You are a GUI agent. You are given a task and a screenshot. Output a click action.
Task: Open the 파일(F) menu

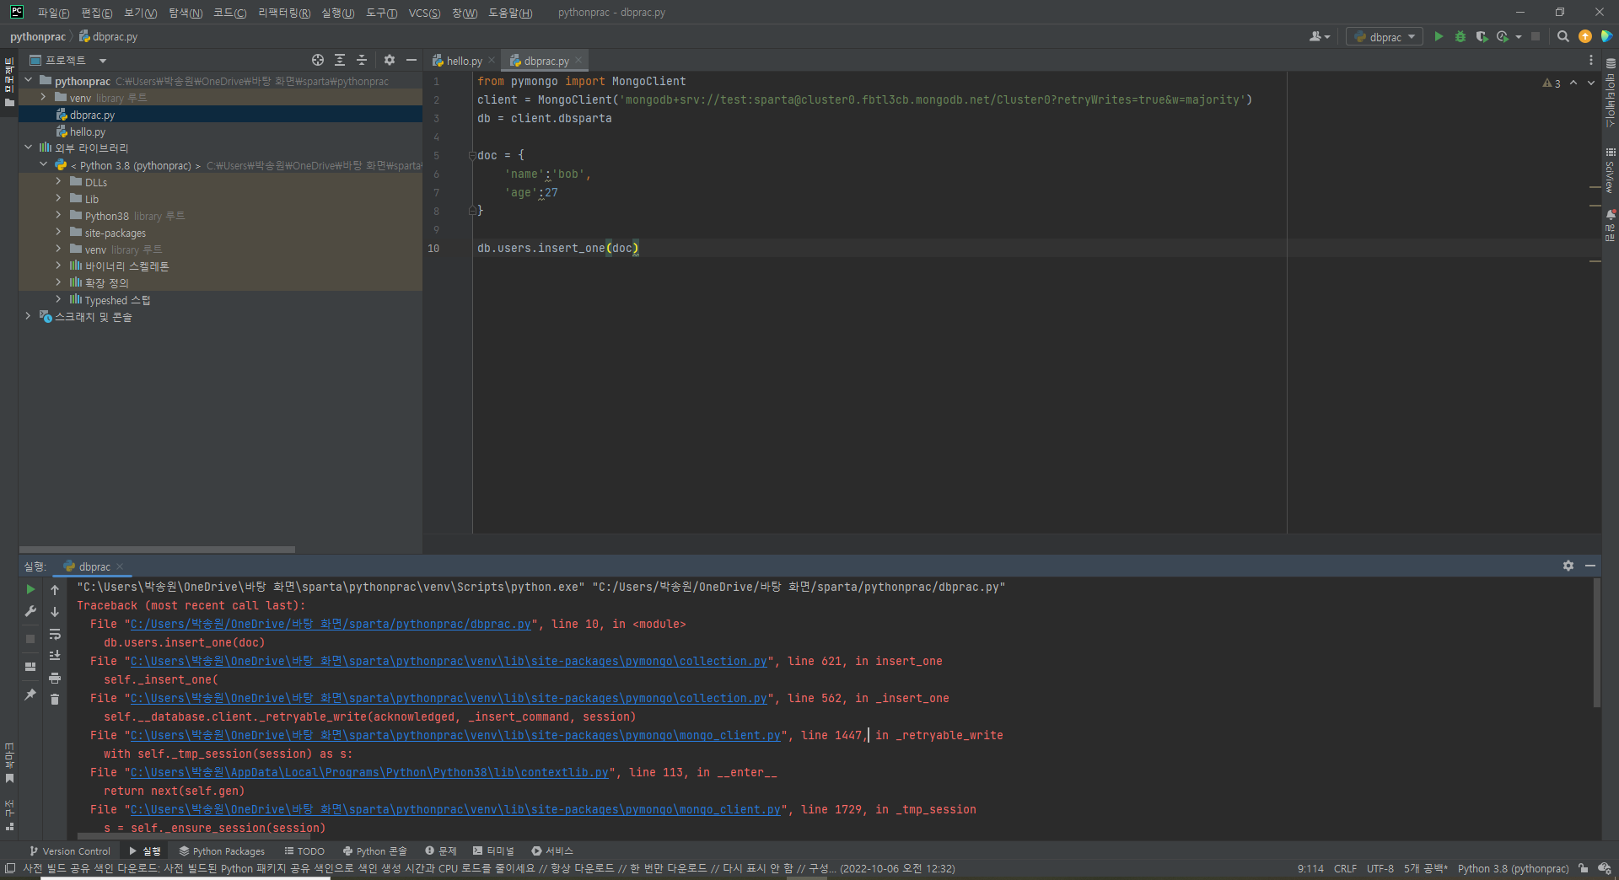point(53,13)
